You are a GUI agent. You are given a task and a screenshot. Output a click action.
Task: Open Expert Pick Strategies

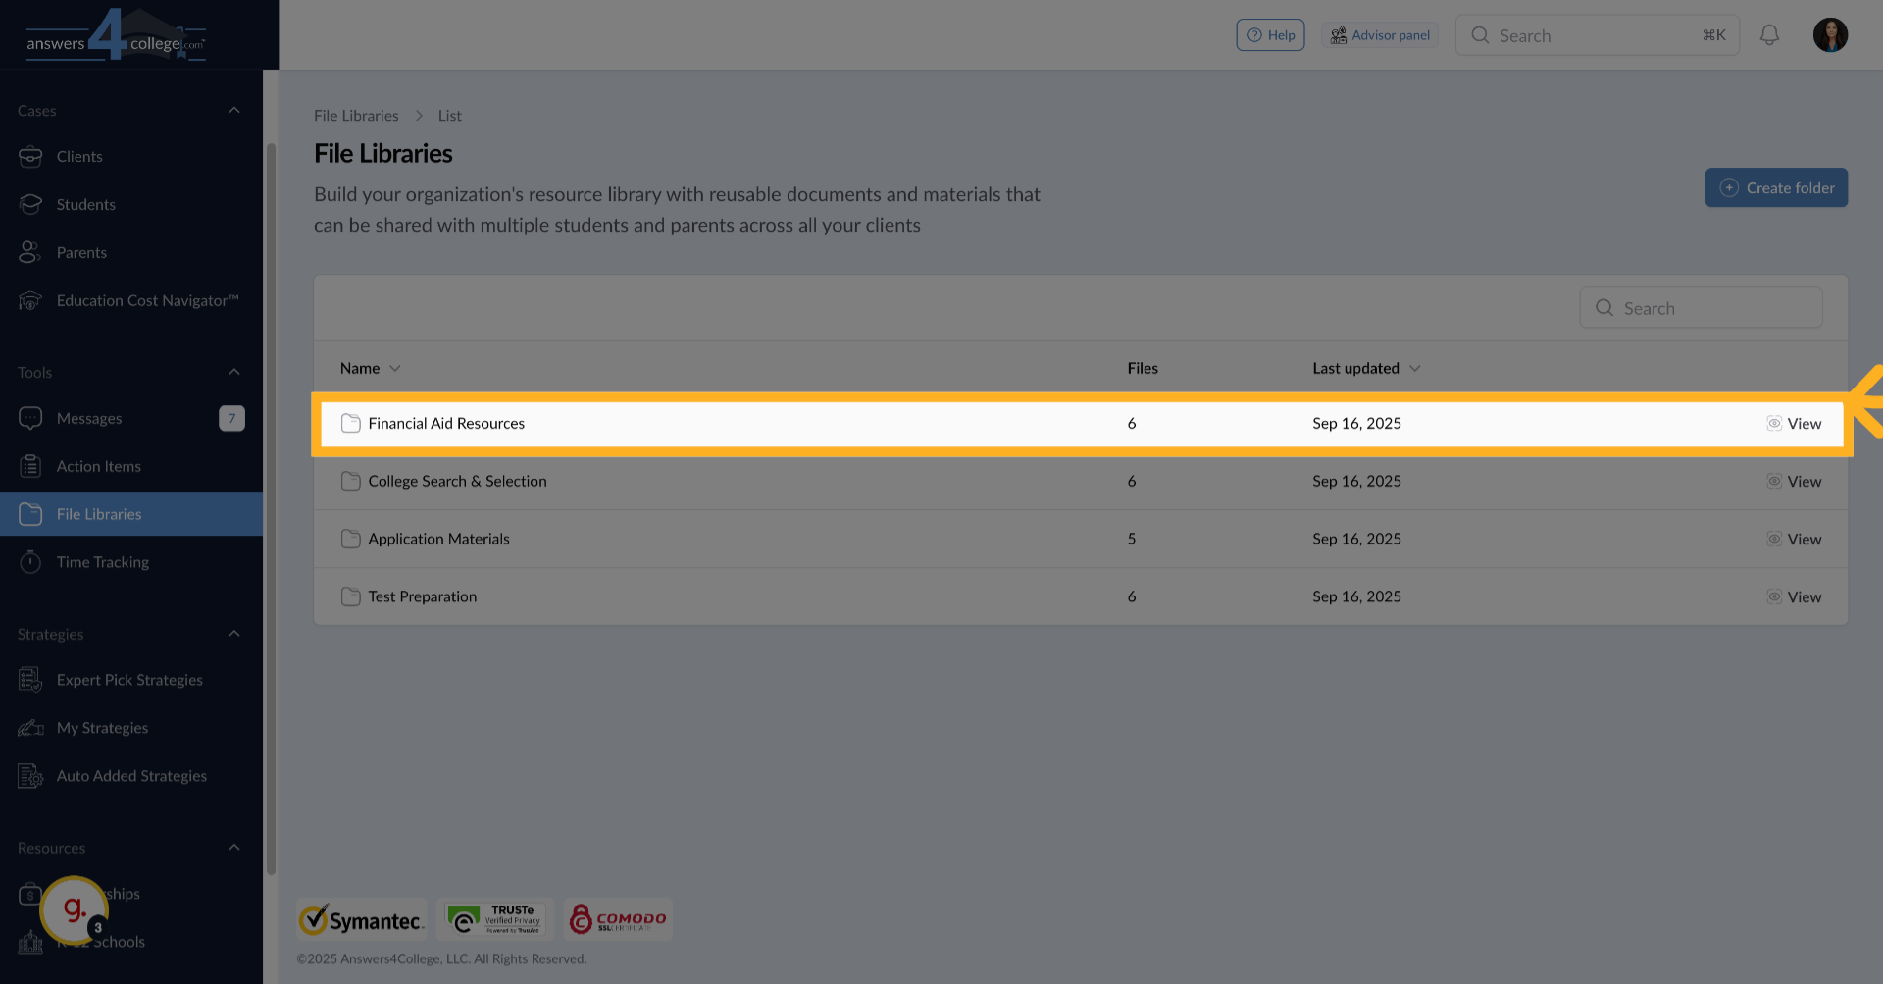click(x=129, y=680)
